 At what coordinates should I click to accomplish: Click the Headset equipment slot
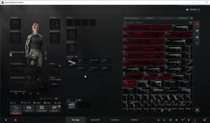pos(55,24)
